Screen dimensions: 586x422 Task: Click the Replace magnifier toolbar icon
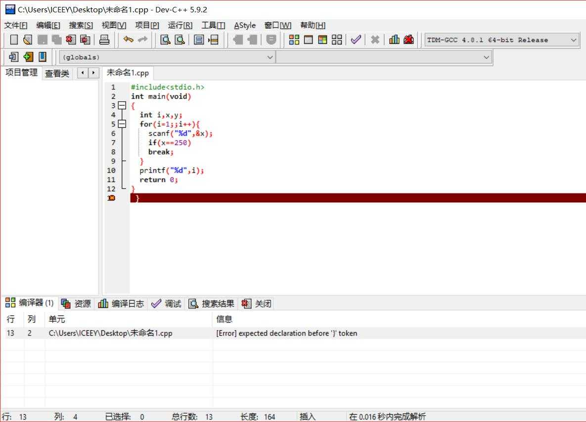(180, 39)
